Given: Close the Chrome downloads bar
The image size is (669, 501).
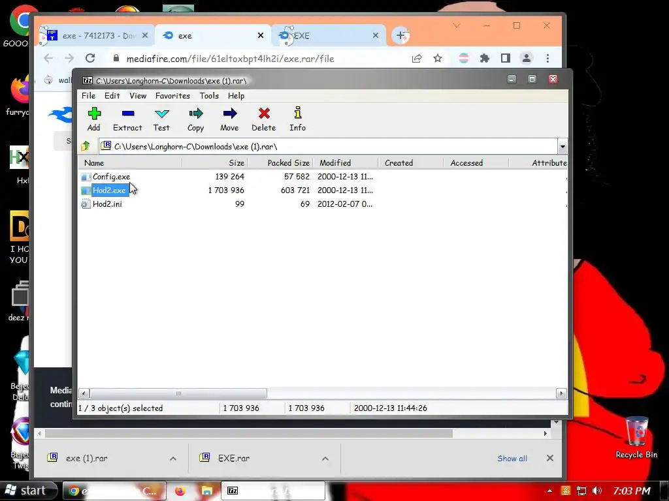Looking at the screenshot, I should (x=550, y=458).
